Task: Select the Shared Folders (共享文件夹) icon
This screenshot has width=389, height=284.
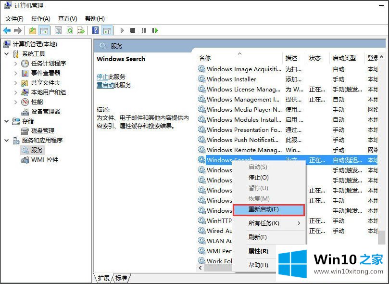Action: (x=25, y=83)
